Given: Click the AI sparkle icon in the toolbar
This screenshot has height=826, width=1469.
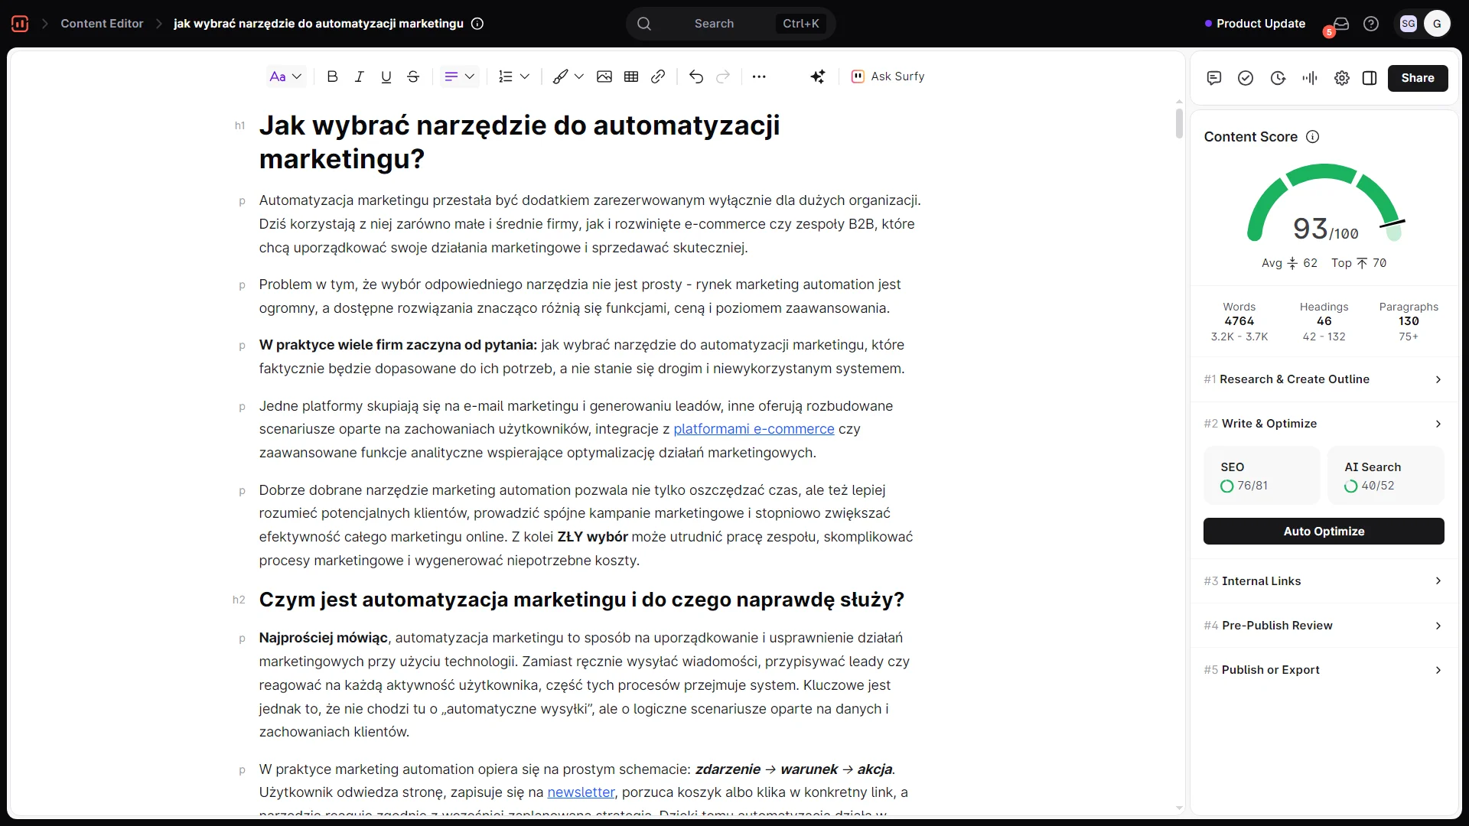Looking at the screenshot, I should 818,76.
